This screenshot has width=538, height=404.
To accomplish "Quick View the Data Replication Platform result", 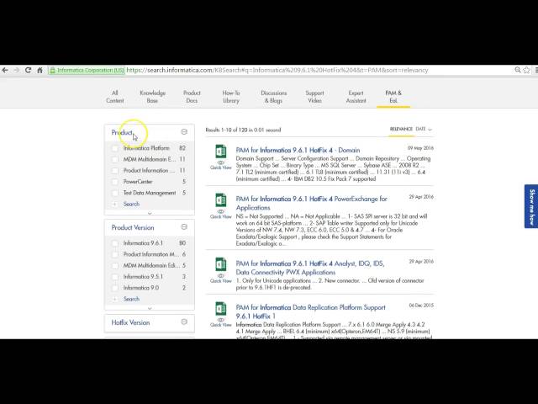I will point(220,322).
